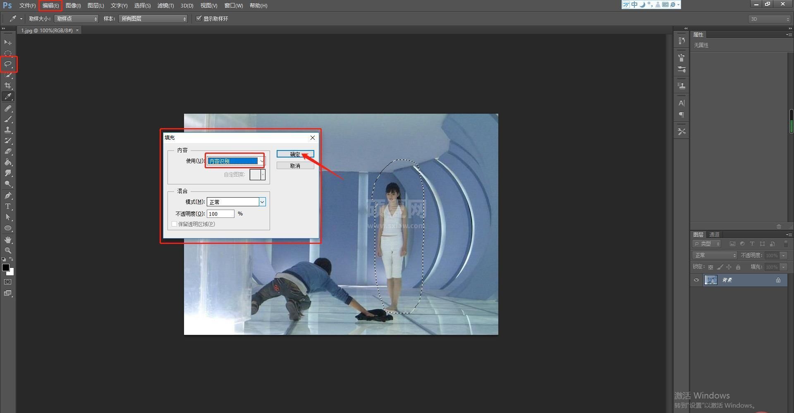Open the File menu
Image resolution: width=794 pixels, height=413 pixels.
[x=27, y=5]
